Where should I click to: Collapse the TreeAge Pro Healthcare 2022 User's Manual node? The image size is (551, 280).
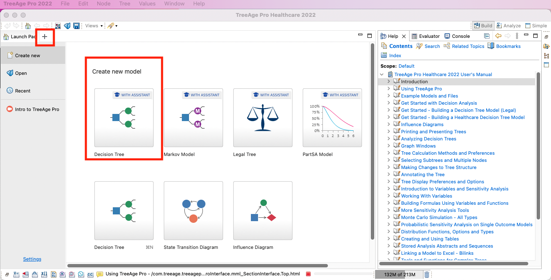pyautogui.click(x=382, y=74)
